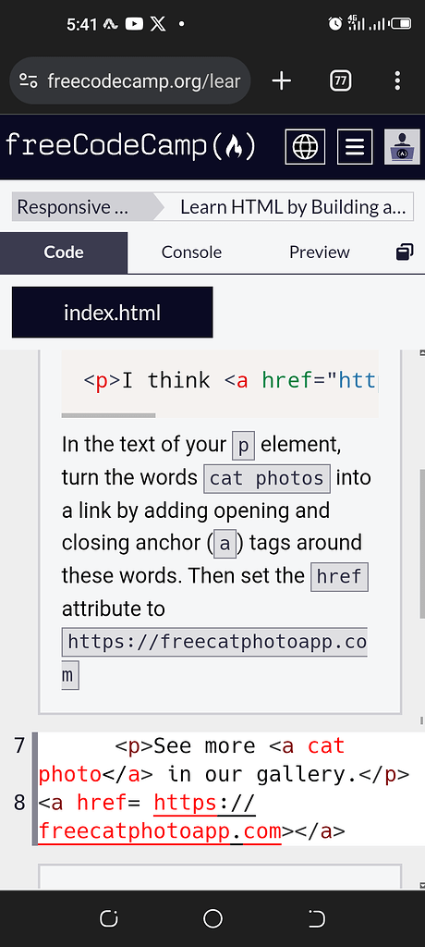Tap the user profile avatar
The image size is (425, 947).
click(x=402, y=147)
